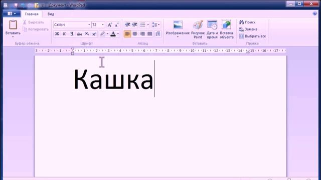This screenshot has height=180, width=321.
Task: Click Выбрать все (Select all) button
Action: [252, 36]
